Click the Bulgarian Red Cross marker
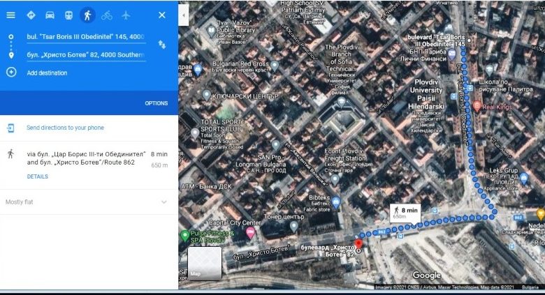 pos(275,65)
